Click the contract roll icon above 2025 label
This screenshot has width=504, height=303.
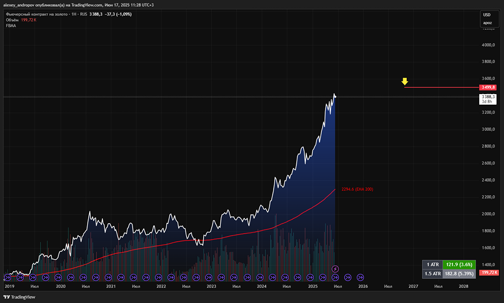(x=310, y=277)
